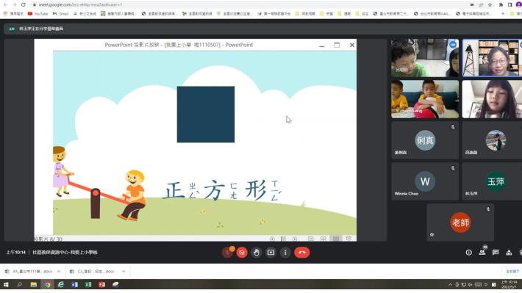
Task: Open the activities icon
Action: [x=509, y=253]
